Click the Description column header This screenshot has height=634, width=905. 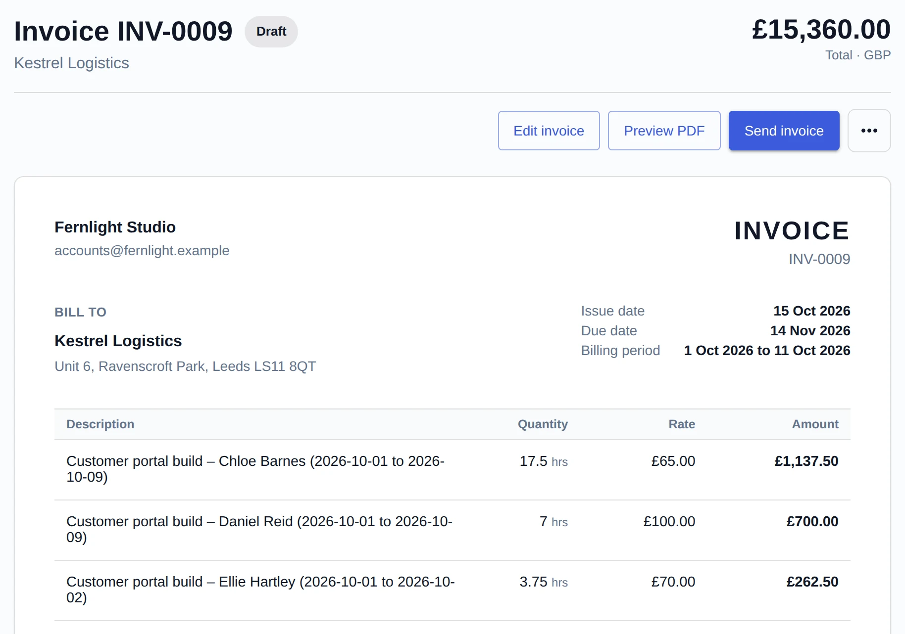tap(100, 424)
